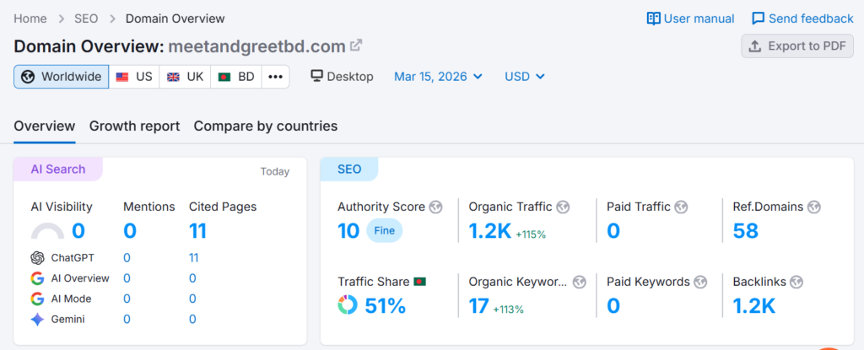Click the Traffic Share donut chart
This screenshot has width=864, height=350.
pyautogui.click(x=347, y=305)
